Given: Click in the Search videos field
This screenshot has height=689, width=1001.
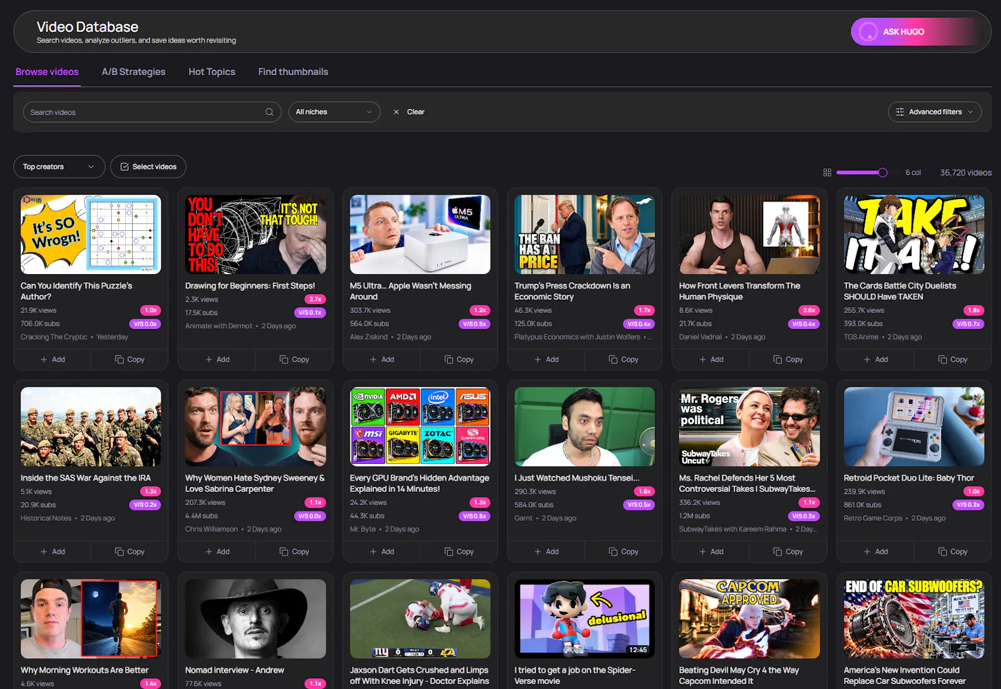Looking at the screenshot, I should tap(152, 112).
